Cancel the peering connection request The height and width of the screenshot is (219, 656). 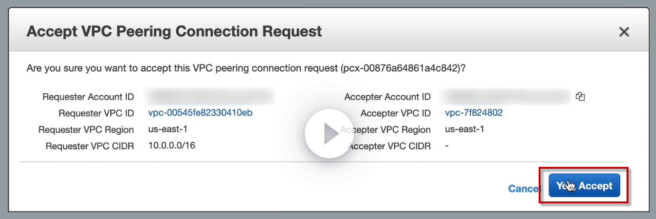pos(523,189)
